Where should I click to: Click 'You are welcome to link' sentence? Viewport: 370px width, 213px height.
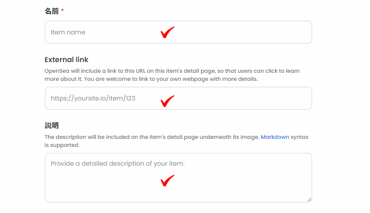(171, 79)
